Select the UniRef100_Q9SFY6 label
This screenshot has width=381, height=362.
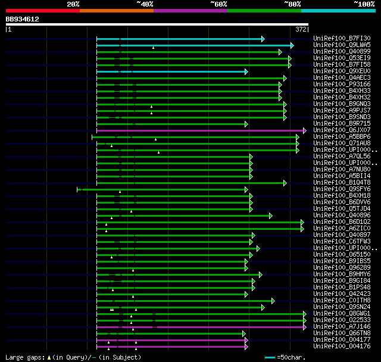(342, 189)
